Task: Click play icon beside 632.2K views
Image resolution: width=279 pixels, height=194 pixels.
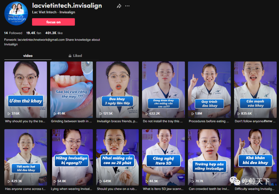Action: (147, 114)
